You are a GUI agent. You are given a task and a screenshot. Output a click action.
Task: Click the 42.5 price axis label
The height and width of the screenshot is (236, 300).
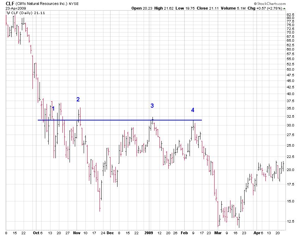290,87
